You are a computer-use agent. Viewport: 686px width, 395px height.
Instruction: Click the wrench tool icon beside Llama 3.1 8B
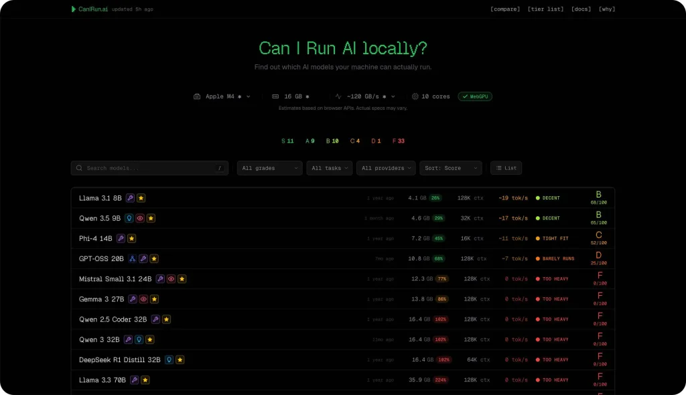tap(130, 198)
